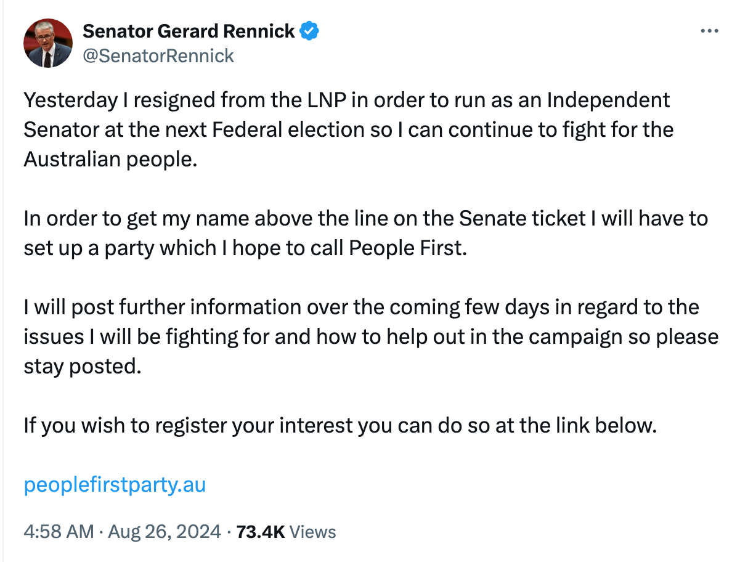Viewport: 732px width, 562px height.
Task: Open Senator Gerard Rennick's profile photo
Action: tap(47, 43)
